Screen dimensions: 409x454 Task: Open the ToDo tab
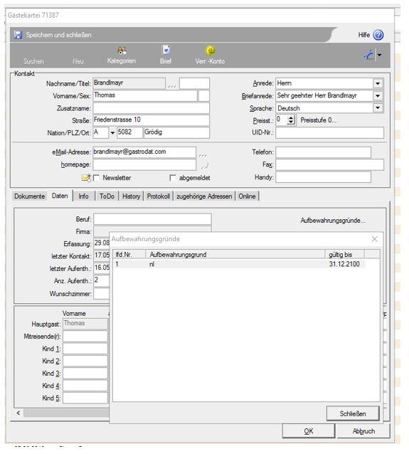(x=107, y=196)
